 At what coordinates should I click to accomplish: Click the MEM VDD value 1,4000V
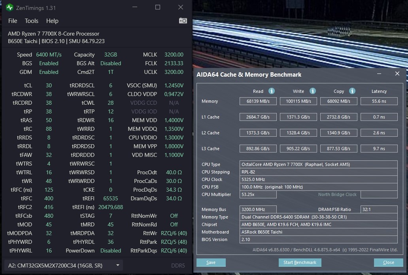point(174,120)
